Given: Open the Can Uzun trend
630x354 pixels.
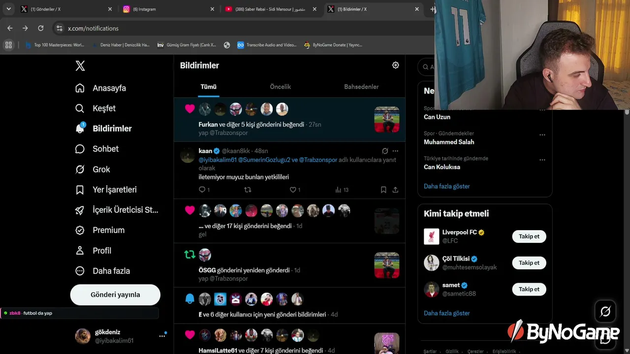Looking at the screenshot, I should click(x=437, y=117).
